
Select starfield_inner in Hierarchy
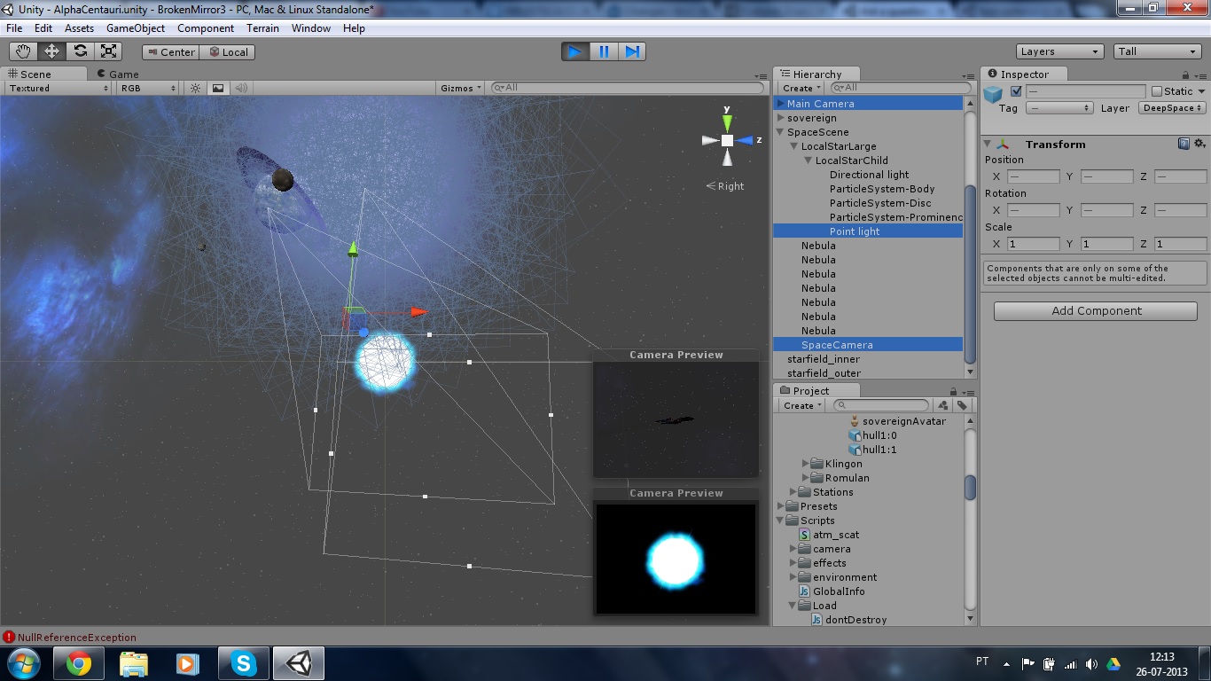point(824,359)
